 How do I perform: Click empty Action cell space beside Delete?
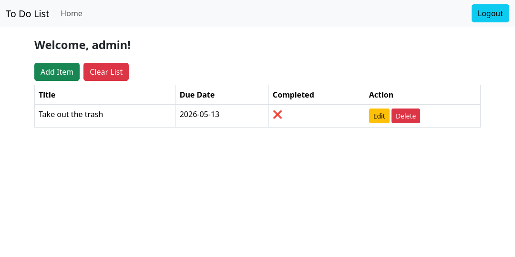point(450,116)
